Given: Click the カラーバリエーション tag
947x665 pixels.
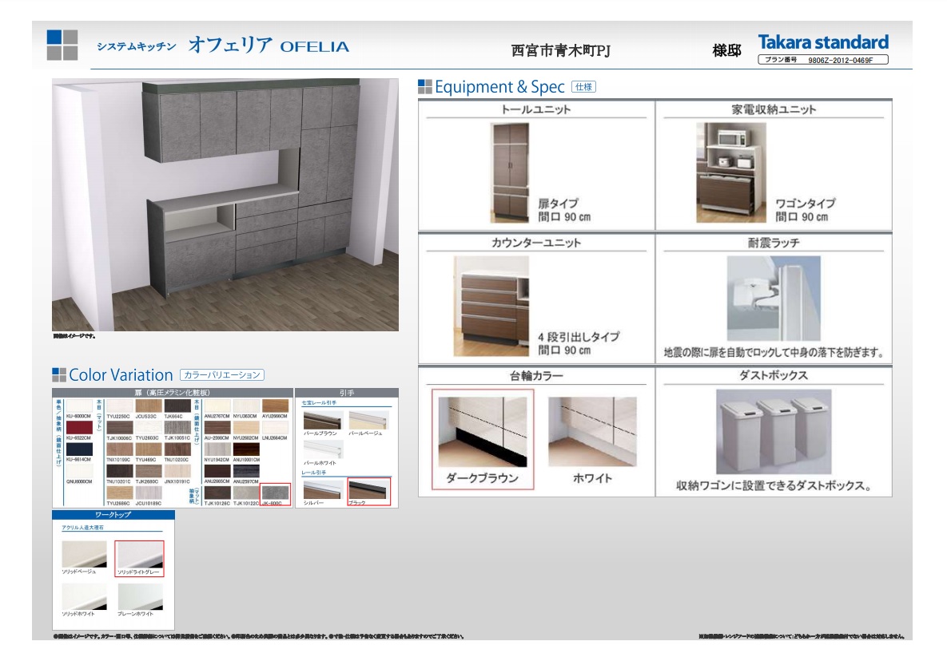Looking at the screenshot, I should 221,374.
